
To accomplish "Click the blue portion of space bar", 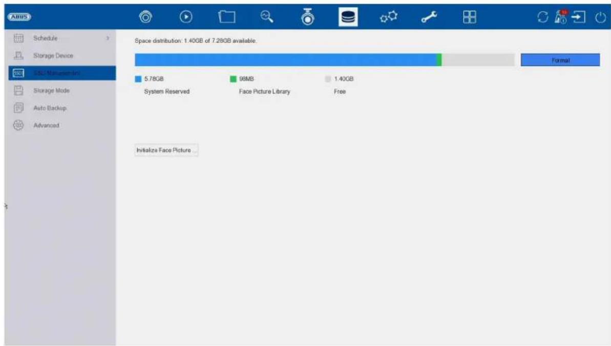I will [x=286, y=60].
